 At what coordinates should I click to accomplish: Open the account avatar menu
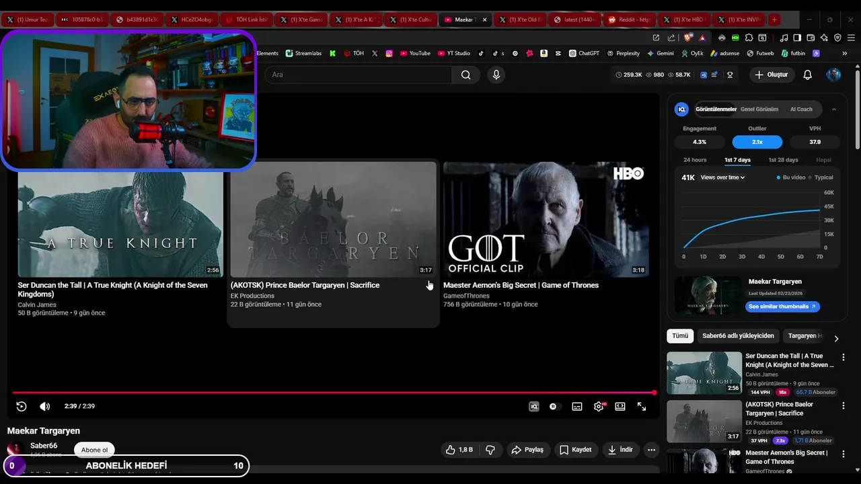pos(833,75)
